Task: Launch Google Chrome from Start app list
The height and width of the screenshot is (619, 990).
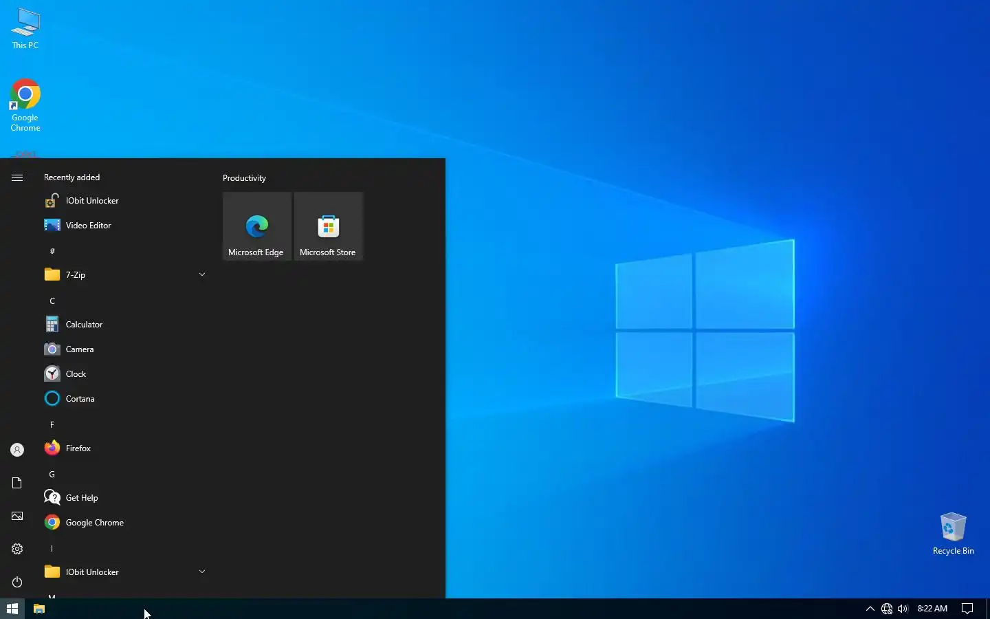Action: (124, 523)
